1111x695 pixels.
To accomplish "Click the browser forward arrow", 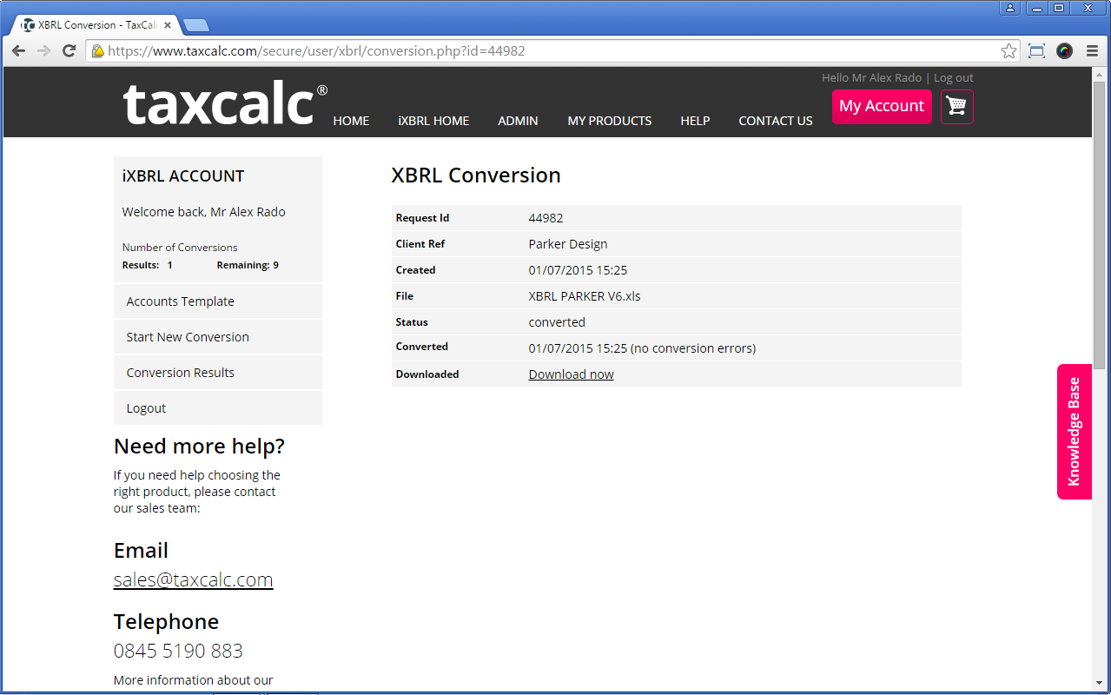I will coord(43,51).
